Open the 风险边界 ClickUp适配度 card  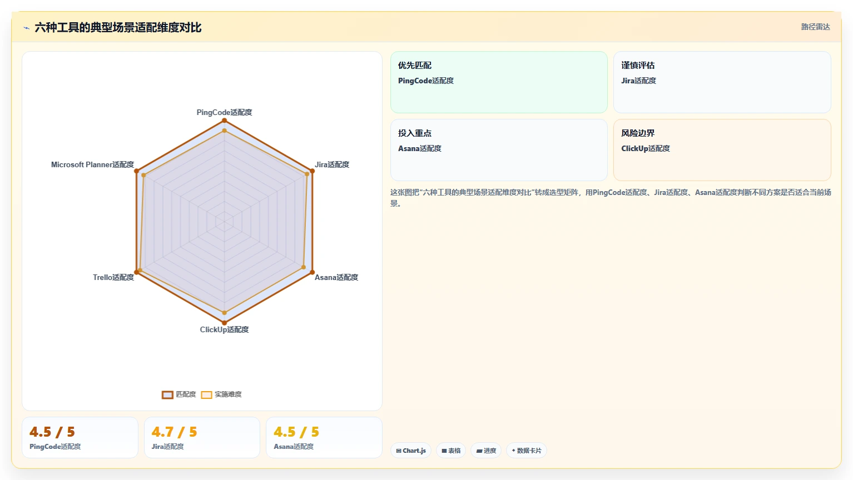pos(722,150)
